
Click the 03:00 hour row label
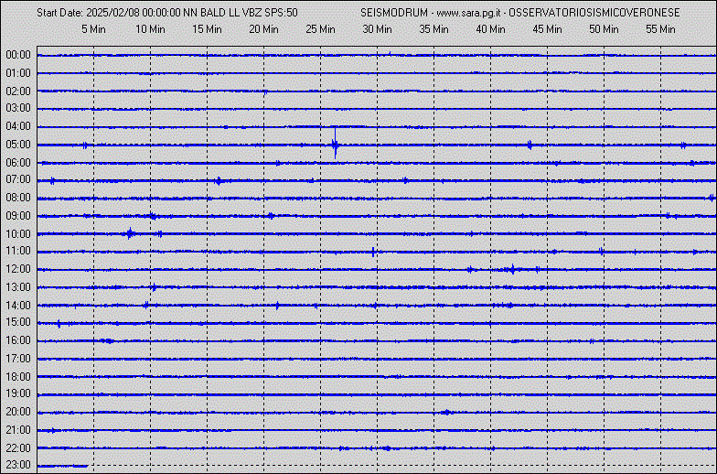(x=18, y=108)
